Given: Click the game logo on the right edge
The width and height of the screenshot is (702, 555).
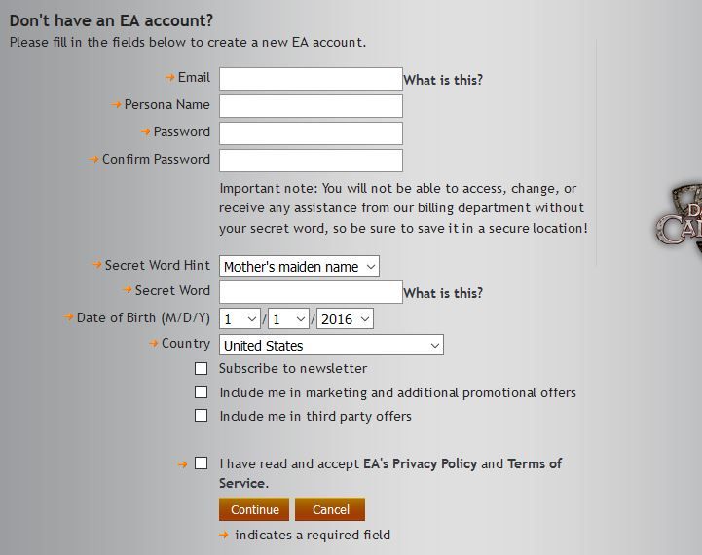Looking at the screenshot, I should click(x=679, y=219).
